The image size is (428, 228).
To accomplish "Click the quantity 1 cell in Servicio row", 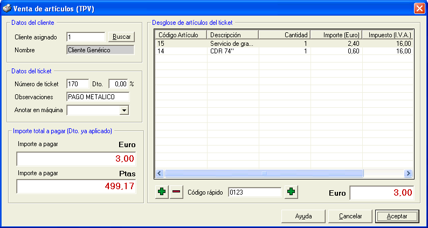I will coord(285,44).
